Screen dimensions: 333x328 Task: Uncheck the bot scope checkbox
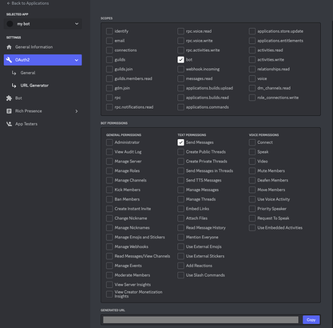(x=180, y=60)
